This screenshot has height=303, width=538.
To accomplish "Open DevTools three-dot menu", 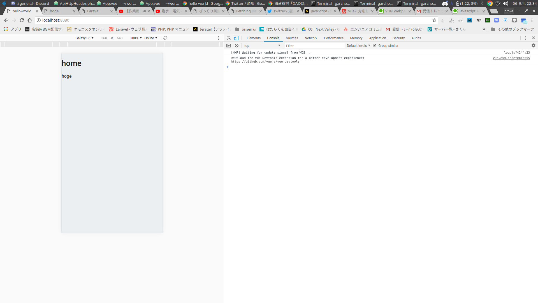I will pos(526,38).
